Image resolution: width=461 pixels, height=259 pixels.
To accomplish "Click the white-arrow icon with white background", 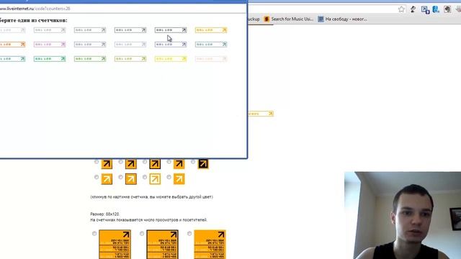I will 155,179.
